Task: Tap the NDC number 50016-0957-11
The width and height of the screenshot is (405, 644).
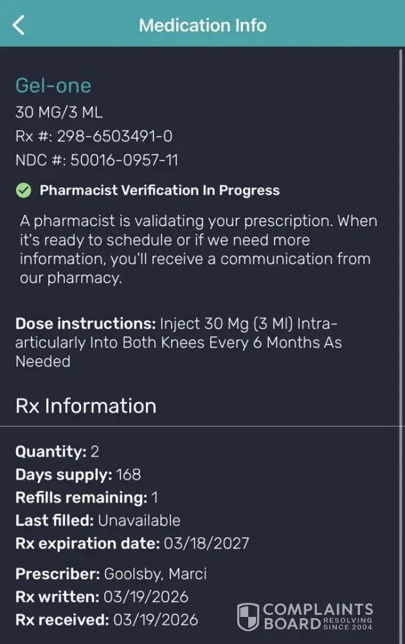Action: 96,160
